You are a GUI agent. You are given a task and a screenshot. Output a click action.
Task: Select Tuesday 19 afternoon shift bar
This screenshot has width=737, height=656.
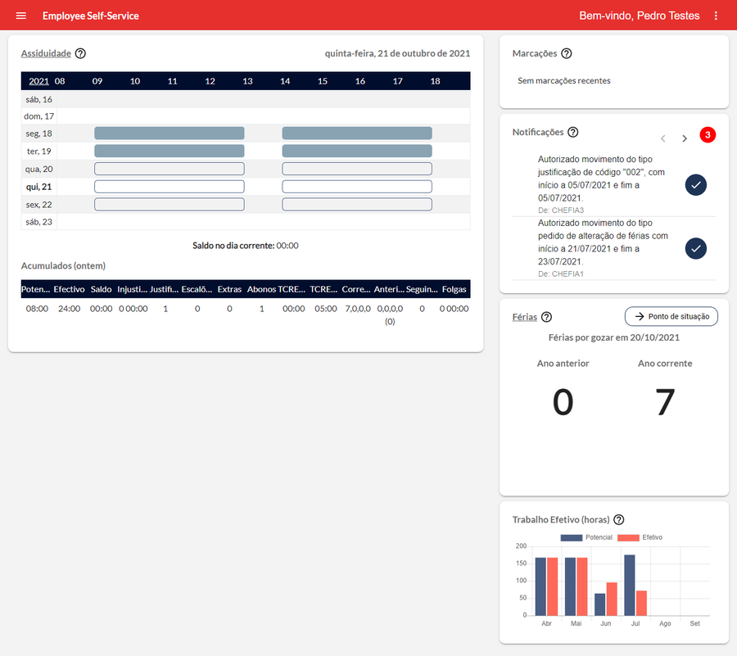coord(357,151)
